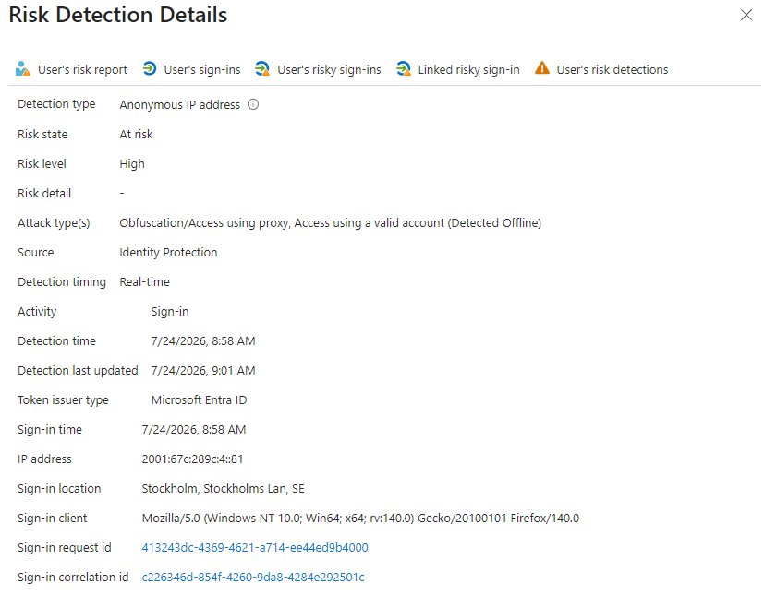This screenshot has width=764, height=596.
Task: Select the Detection time value 7/24/2026, 8:58 AM
Action: coord(203,341)
